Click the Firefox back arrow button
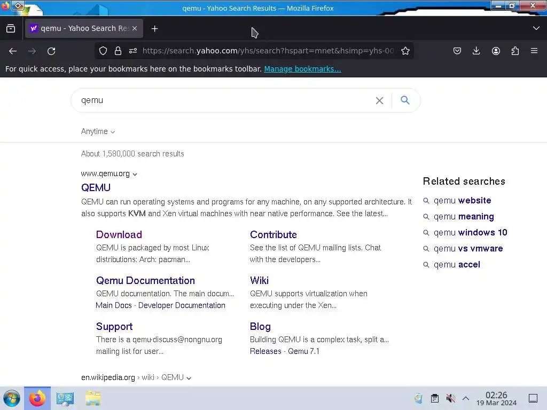Image resolution: width=547 pixels, height=410 pixels. [13, 51]
